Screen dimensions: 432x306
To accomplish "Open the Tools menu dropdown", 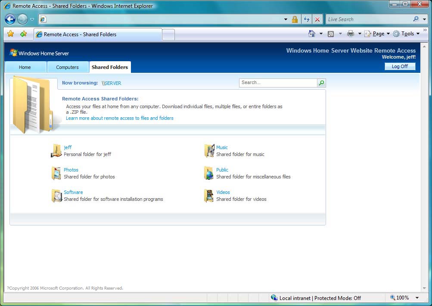I will 407,34.
